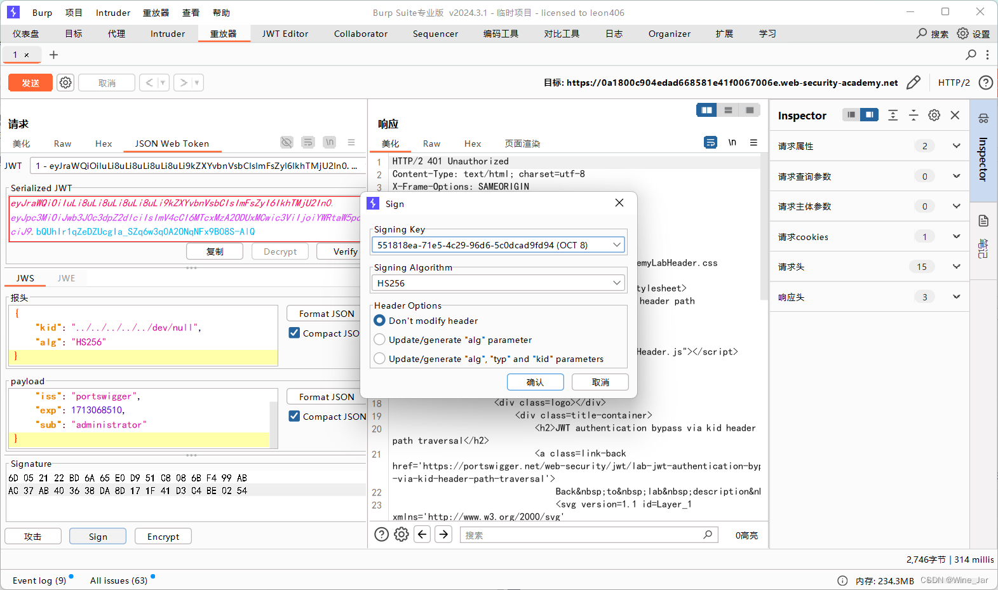Click the search magnifier in the Repeater tab bar
This screenshot has height=590, width=998.
(x=971, y=55)
